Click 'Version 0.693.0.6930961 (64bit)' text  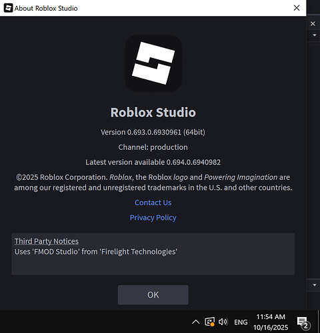pos(153,133)
